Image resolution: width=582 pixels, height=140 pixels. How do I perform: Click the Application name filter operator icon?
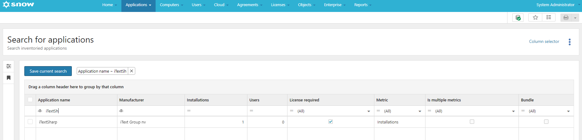40,111
